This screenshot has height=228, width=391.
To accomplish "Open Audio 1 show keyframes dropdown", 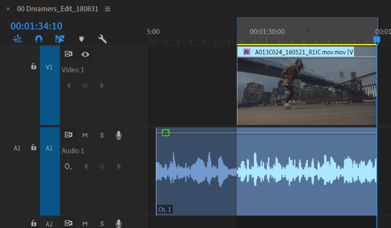I will tap(68, 167).
